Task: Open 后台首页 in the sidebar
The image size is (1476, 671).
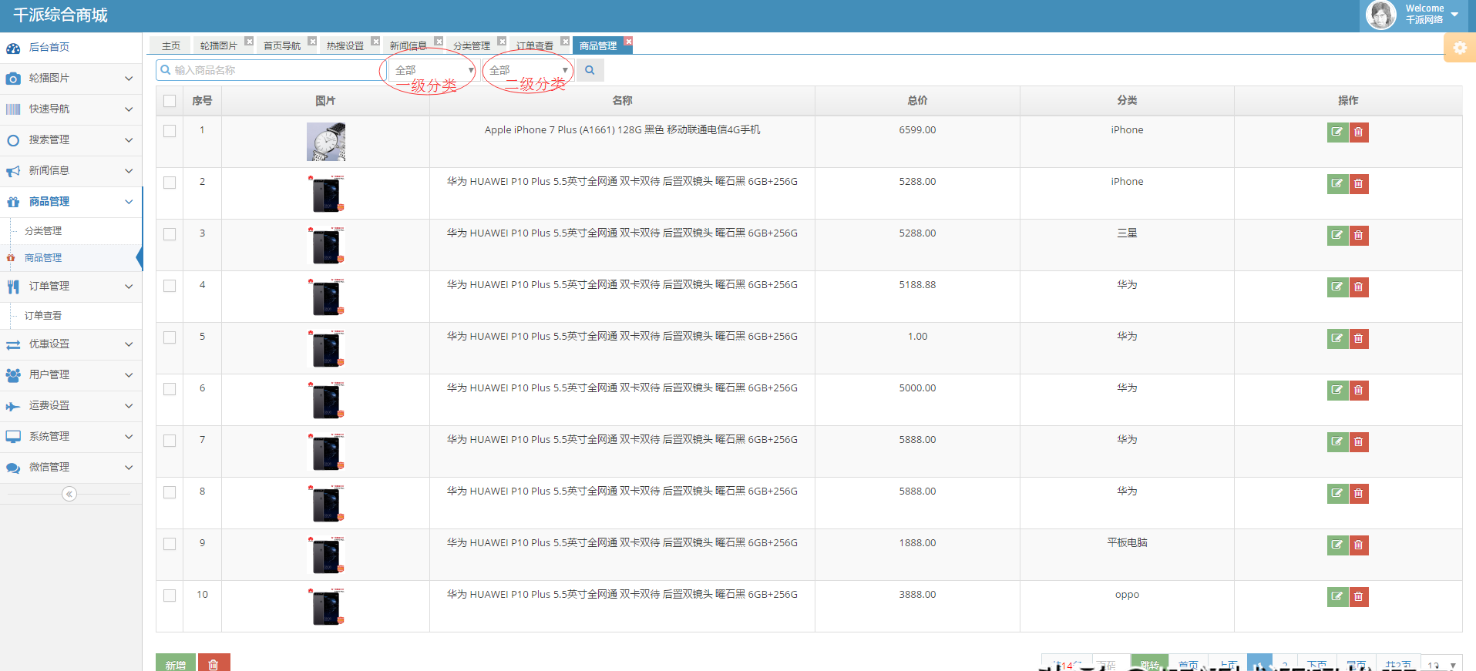Action: pos(71,48)
